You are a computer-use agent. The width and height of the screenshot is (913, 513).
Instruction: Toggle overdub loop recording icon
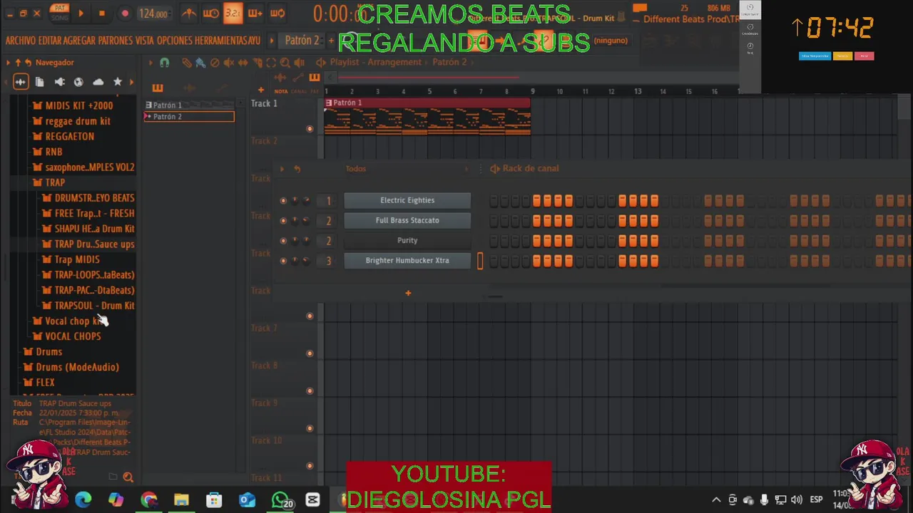[277, 13]
